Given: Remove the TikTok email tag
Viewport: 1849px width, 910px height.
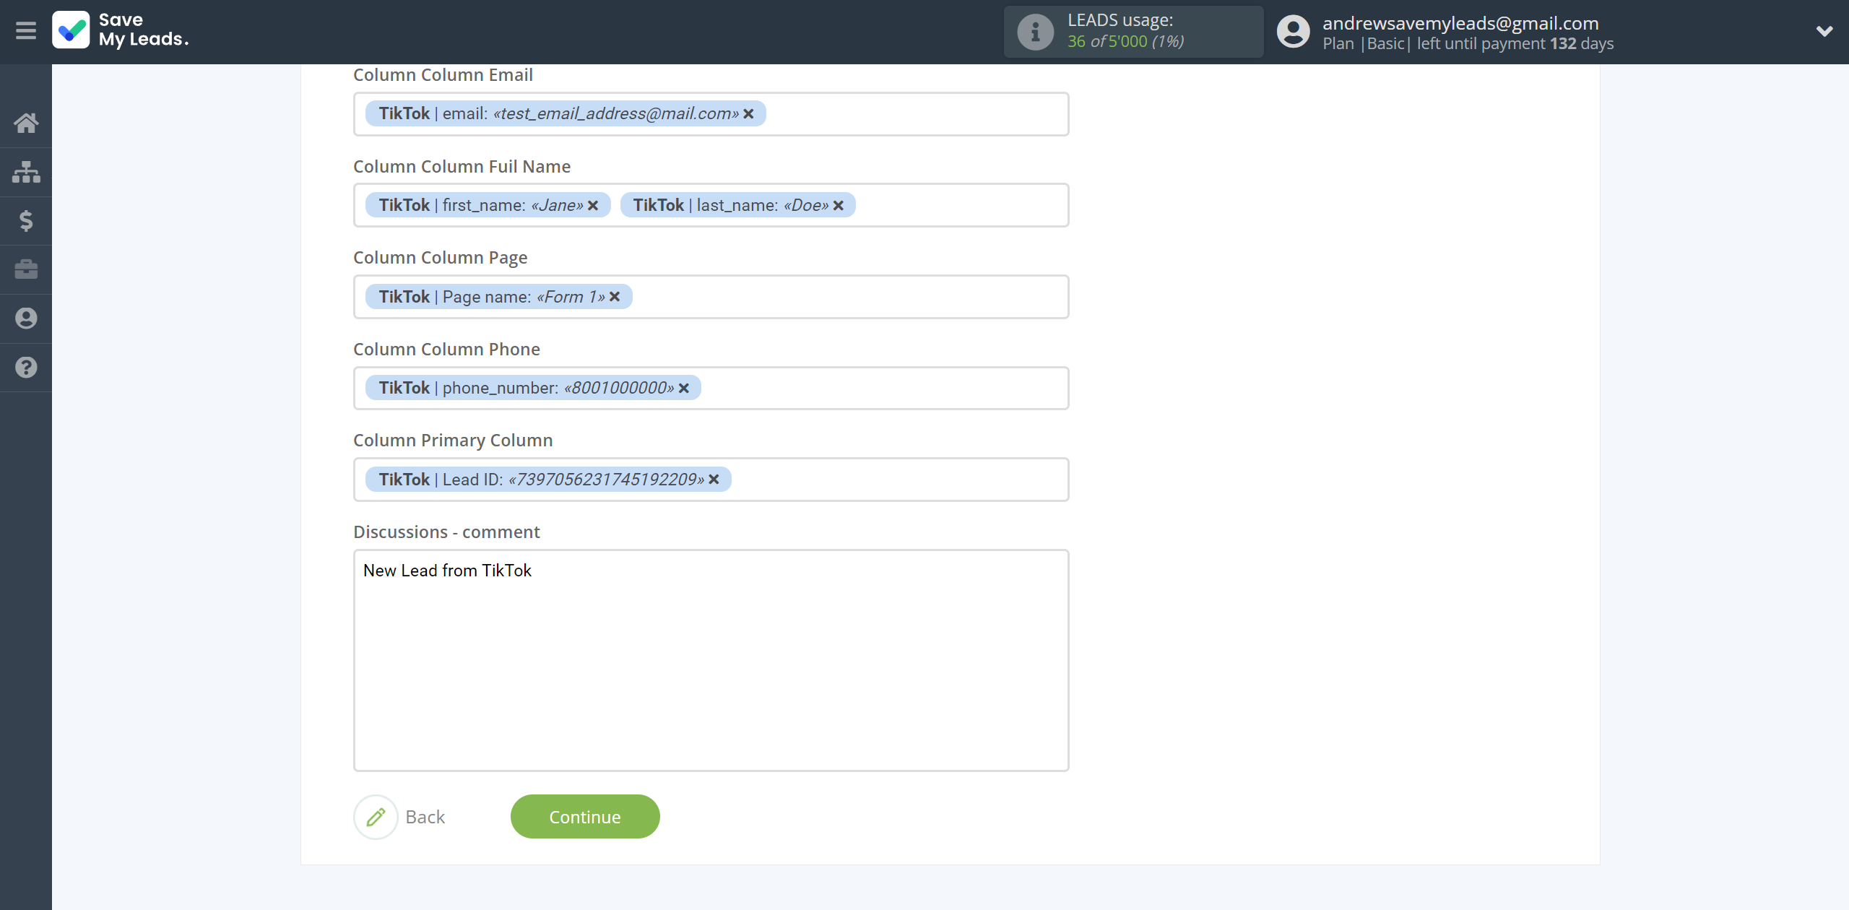Looking at the screenshot, I should click(748, 114).
